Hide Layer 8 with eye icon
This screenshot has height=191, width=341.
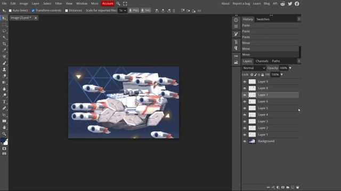tap(245, 89)
